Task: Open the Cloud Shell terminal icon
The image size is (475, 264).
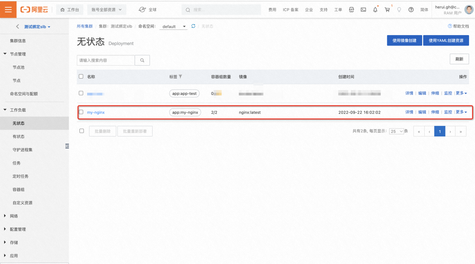Action: coord(363,10)
